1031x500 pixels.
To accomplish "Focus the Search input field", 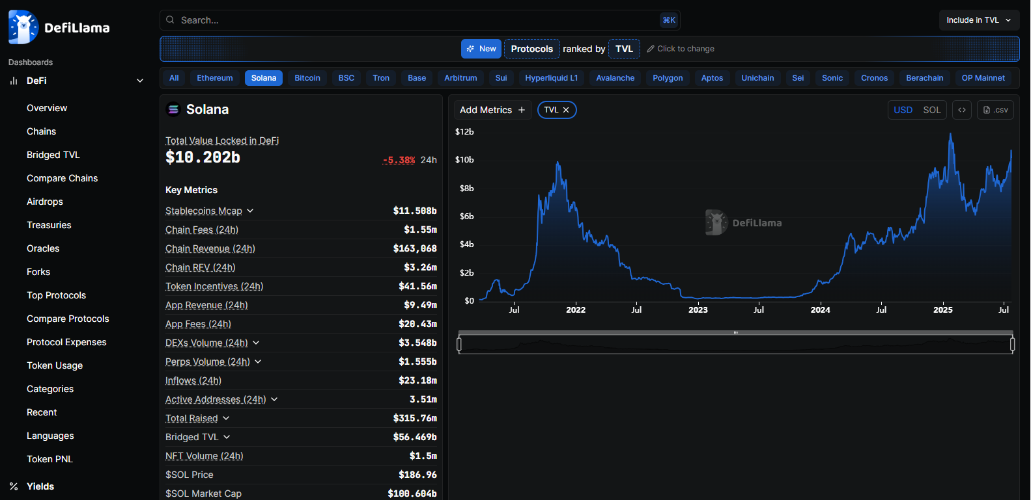I will tap(420, 20).
